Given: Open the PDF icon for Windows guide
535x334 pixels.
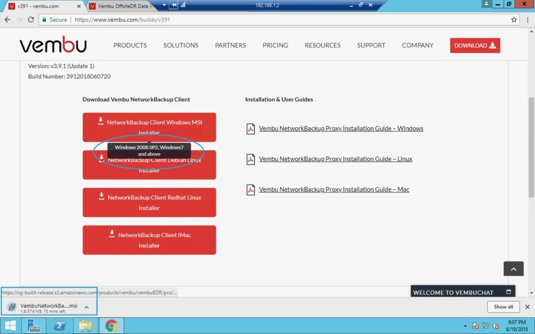Looking at the screenshot, I should (250, 129).
